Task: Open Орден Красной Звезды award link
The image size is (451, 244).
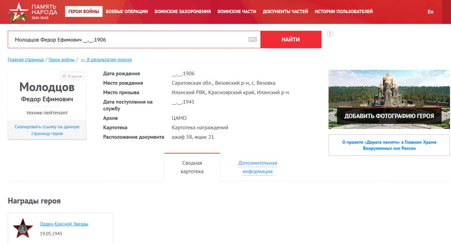Action: coord(64,224)
